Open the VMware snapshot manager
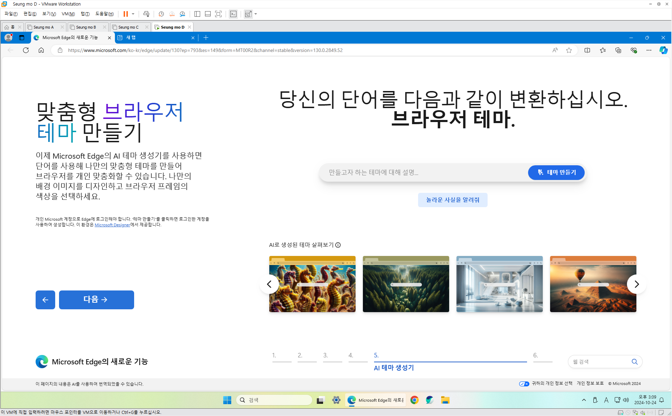The image size is (672, 416). point(182,14)
